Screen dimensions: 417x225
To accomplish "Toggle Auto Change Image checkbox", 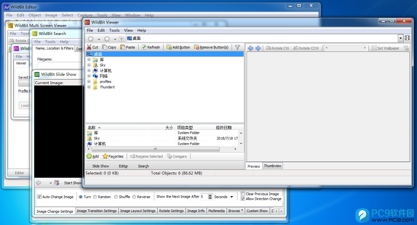I will (x=40, y=197).
